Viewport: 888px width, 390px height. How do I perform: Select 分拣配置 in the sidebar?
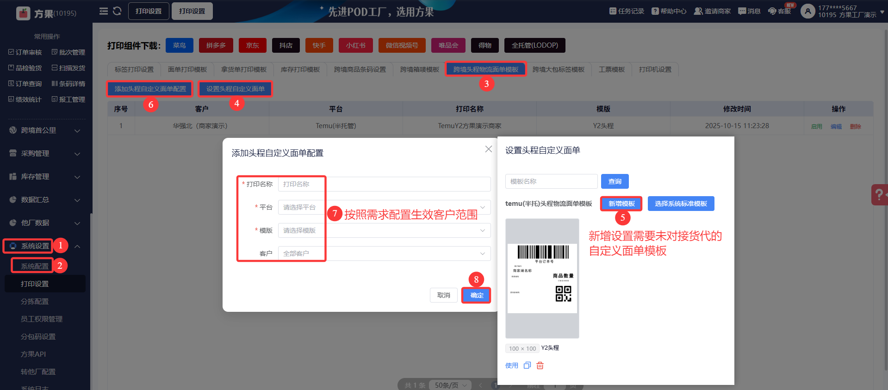click(x=35, y=302)
